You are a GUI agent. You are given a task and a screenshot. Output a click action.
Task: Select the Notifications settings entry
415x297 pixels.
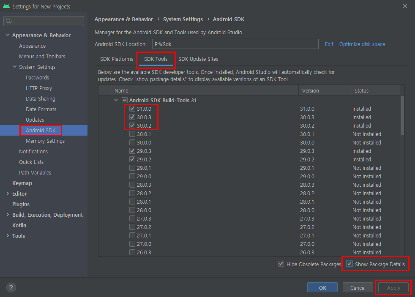pyautogui.click(x=33, y=151)
